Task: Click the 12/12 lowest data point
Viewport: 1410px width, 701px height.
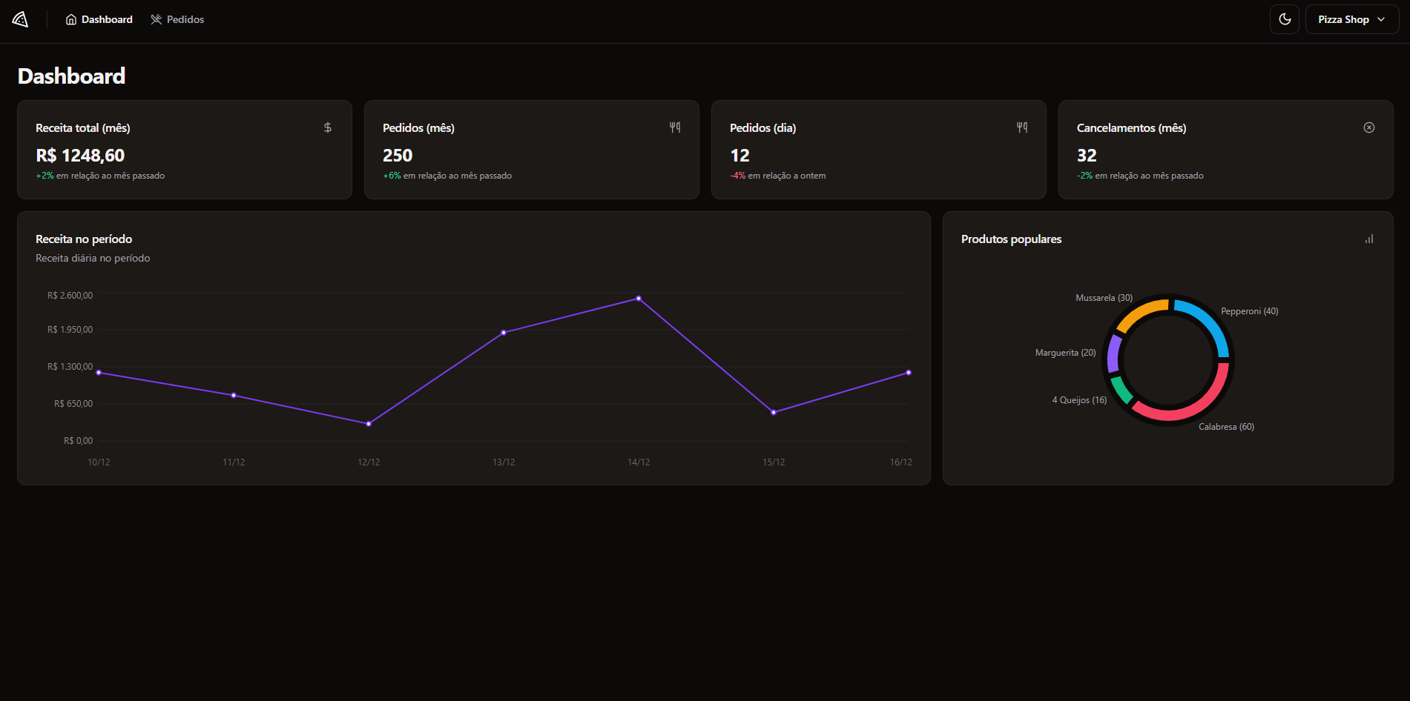Action: click(369, 424)
